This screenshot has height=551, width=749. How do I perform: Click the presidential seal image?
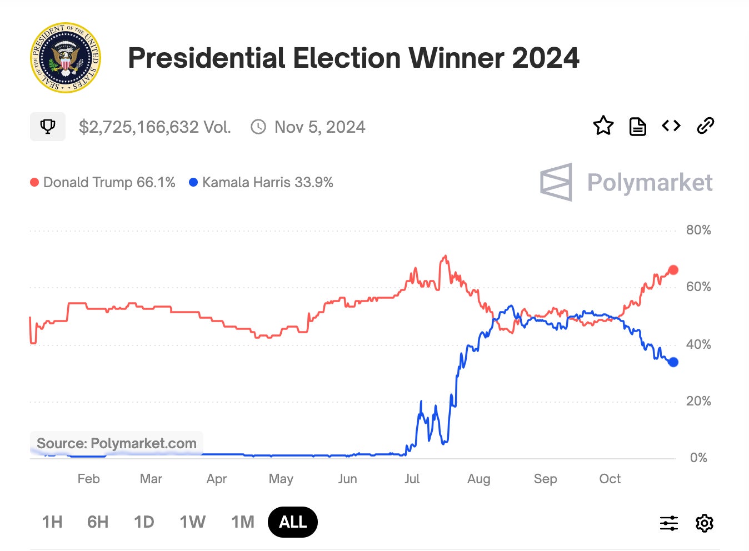(65, 58)
